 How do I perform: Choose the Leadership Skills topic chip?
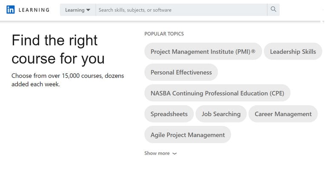(293, 52)
